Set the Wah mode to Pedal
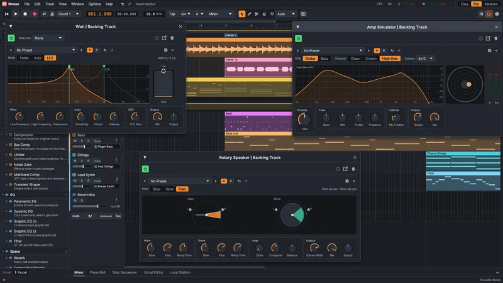 tap(24, 58)
